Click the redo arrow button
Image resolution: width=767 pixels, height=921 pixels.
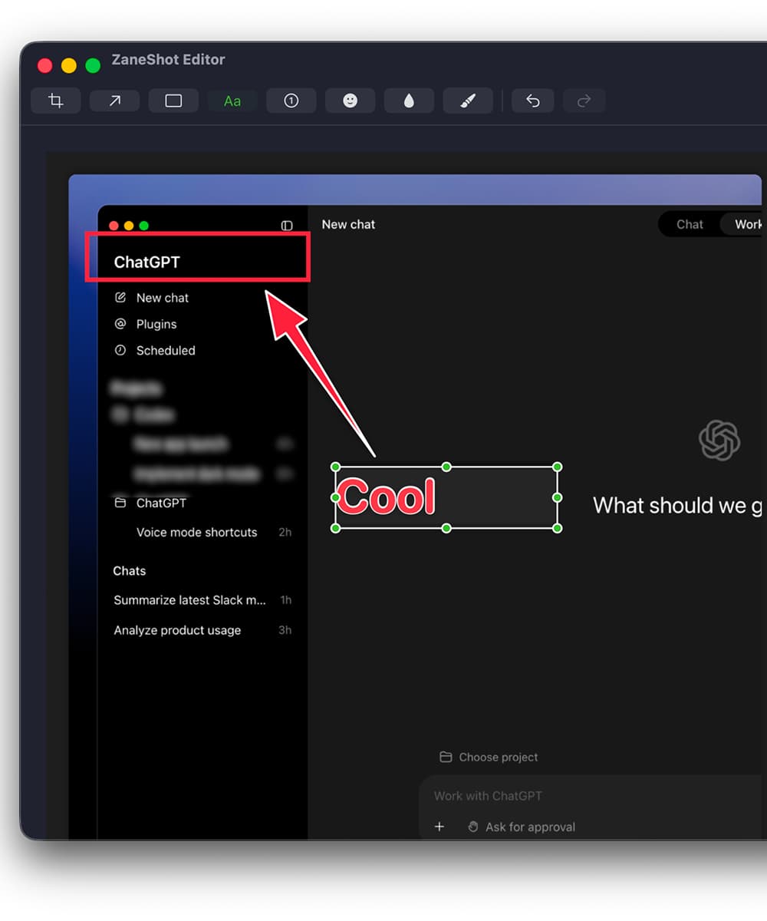584,101
